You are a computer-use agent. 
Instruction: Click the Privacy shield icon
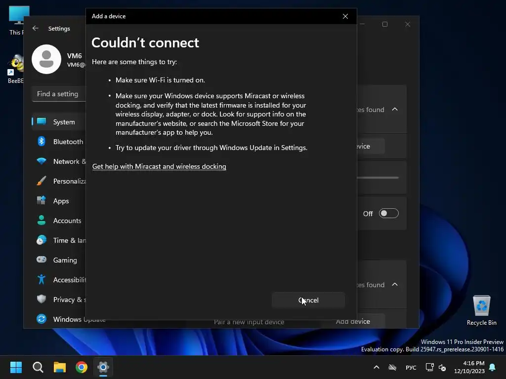click(x=42, y=299)
